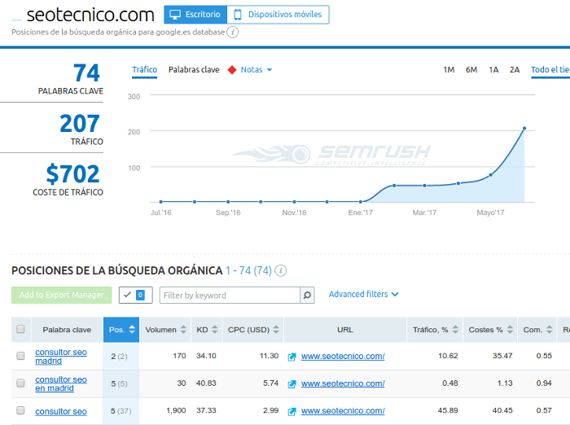Click the chart data point at Mar.'17
The image size is (570, 425).
(x=424, y=186)
